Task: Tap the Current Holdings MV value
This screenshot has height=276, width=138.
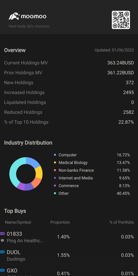Action: click(121, 63)
